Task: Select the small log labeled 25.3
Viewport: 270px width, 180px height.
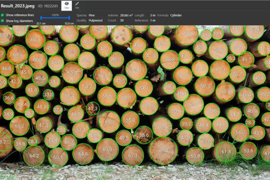Action: coord(231,58)
